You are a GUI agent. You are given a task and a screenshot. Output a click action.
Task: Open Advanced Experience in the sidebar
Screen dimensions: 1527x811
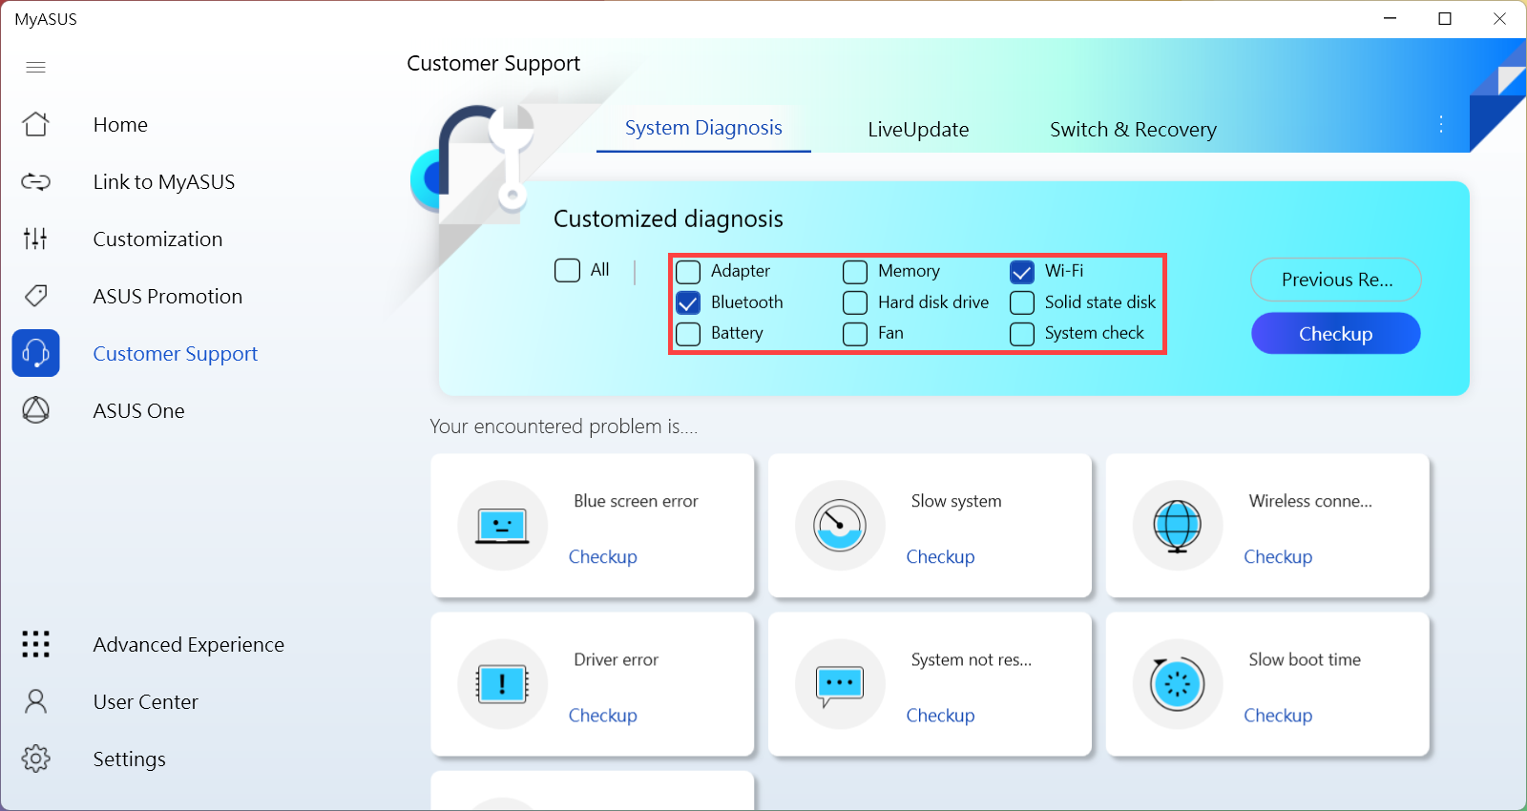(x=189, y=645)
